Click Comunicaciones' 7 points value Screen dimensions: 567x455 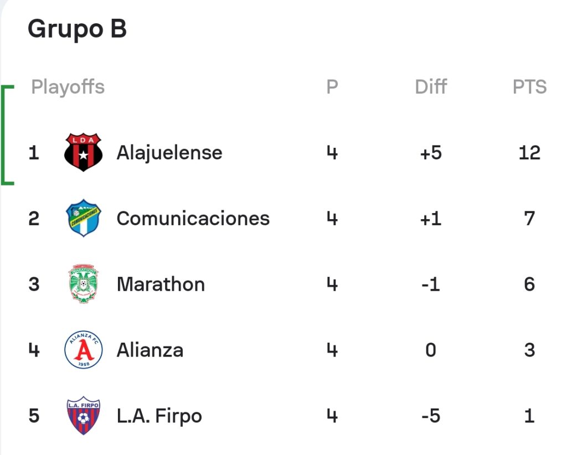pyautogui.click(x=529, y=218)
